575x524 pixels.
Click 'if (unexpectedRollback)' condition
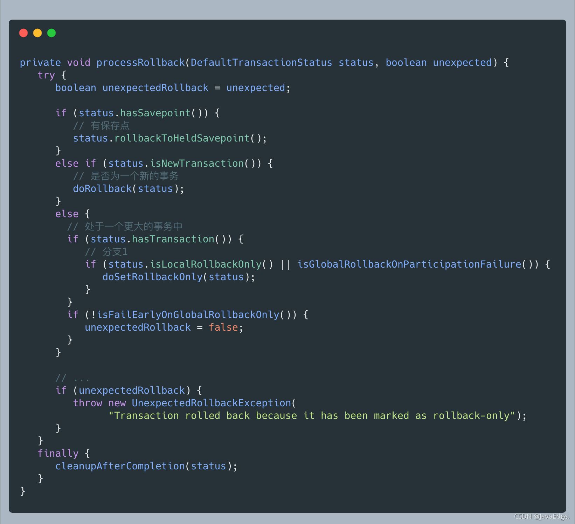(x=123, y=391)
